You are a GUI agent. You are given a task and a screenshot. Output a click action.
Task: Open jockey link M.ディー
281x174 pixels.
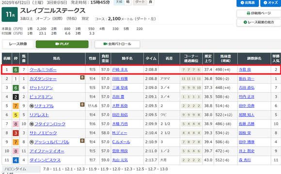click(120, 133)
